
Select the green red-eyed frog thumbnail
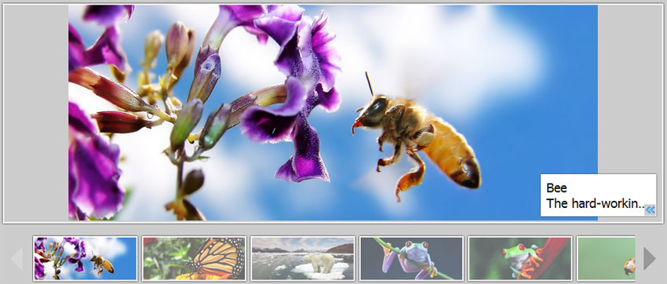[520, 258]
